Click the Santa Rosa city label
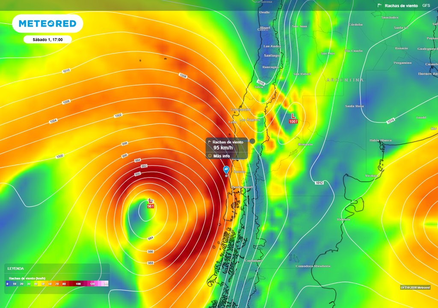 click(354, 106)
